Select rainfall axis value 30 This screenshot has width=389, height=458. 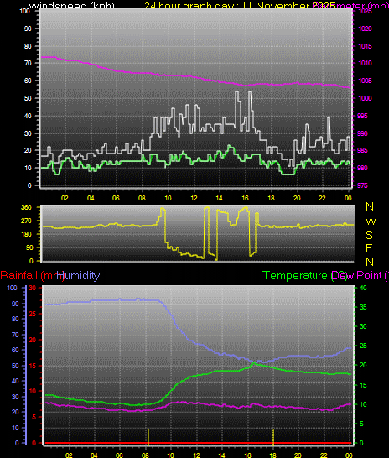(32, 288)
